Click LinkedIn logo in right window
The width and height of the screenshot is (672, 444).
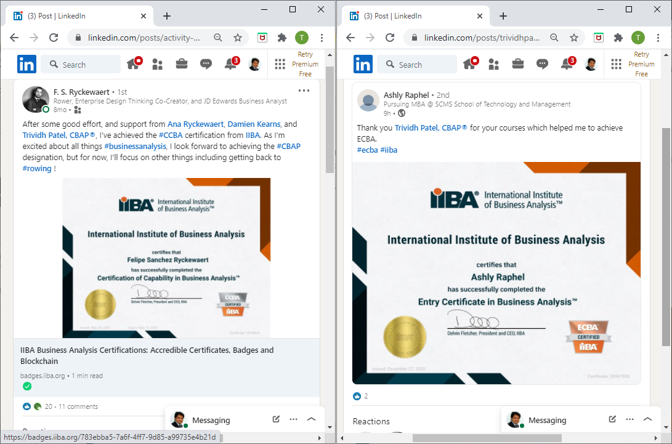363,64
